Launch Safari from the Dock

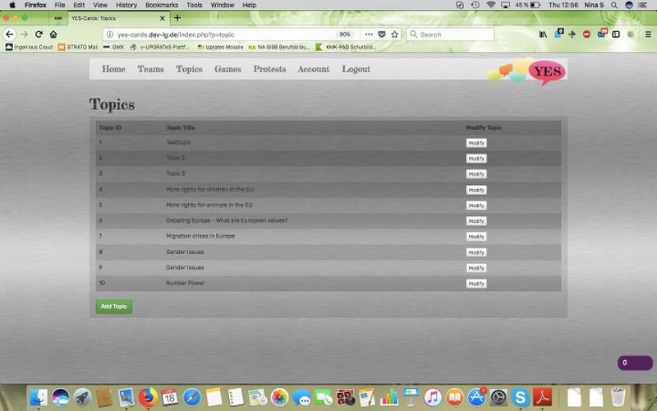[x=192, y=397]
